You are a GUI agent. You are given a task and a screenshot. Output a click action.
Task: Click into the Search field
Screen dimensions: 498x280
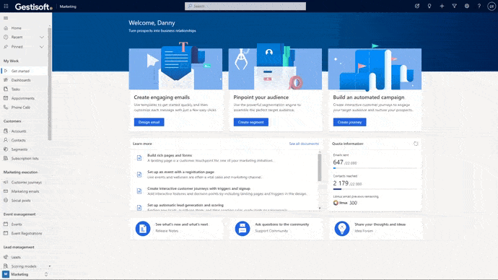[x=245, y=6]
